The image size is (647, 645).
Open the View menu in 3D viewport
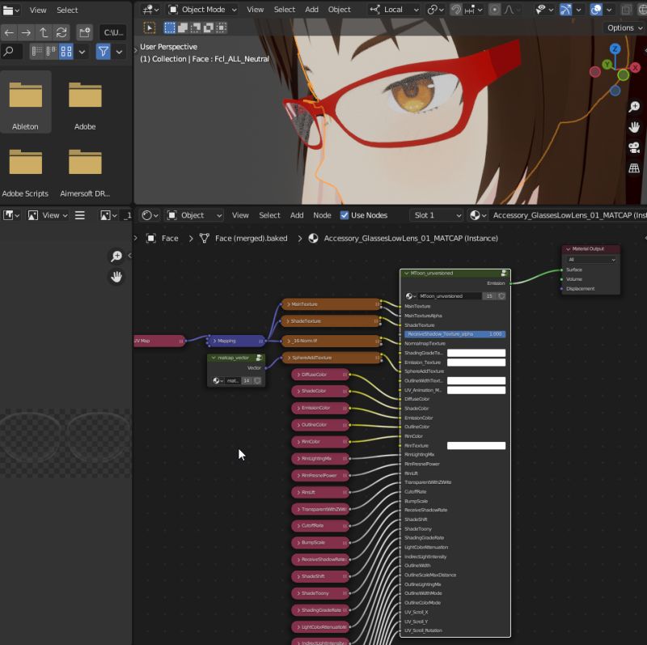pyautogui.click(x=255, y=10)
